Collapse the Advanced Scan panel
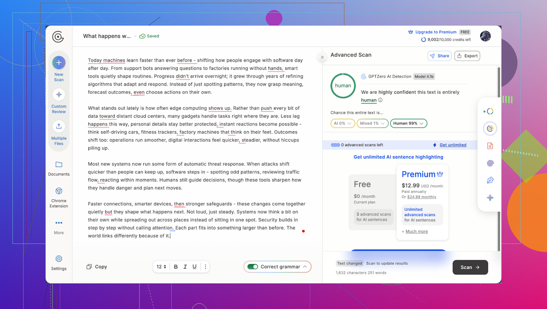 [322, 57]
